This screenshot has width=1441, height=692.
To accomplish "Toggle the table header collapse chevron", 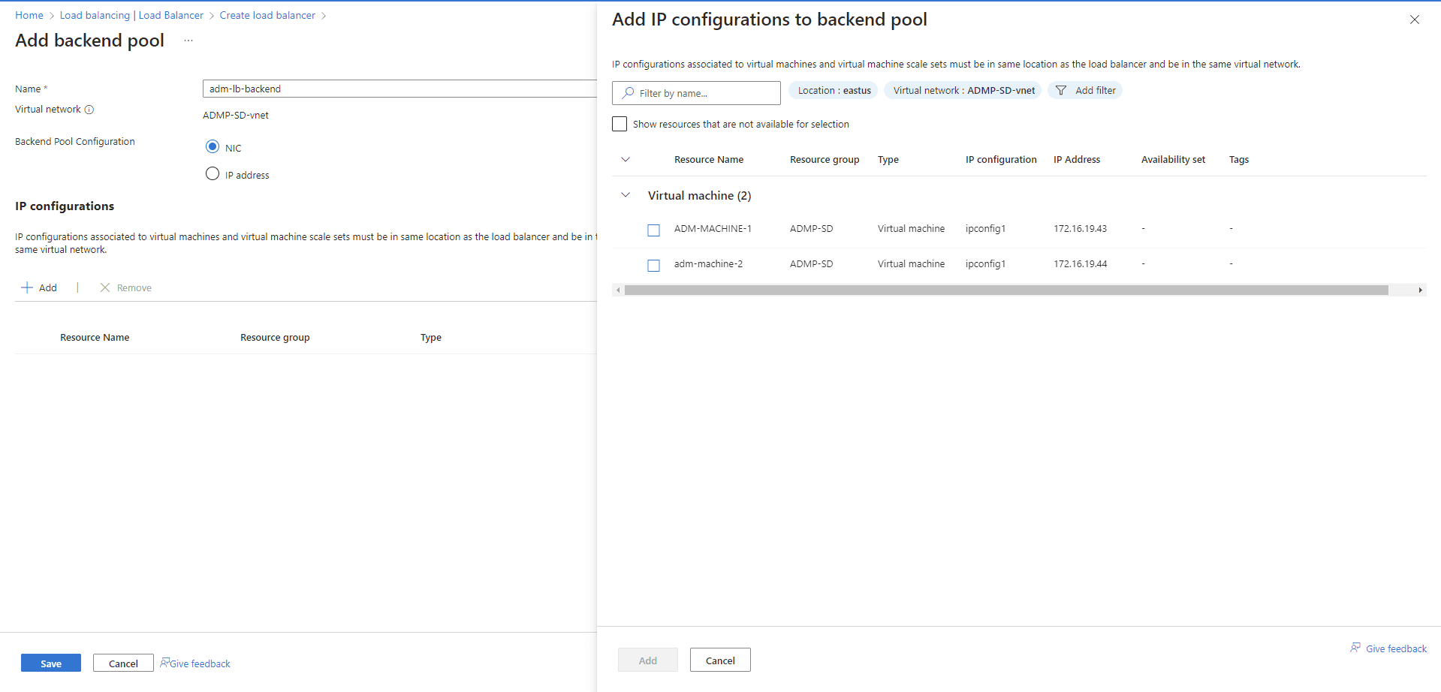I will click(626, 159).
